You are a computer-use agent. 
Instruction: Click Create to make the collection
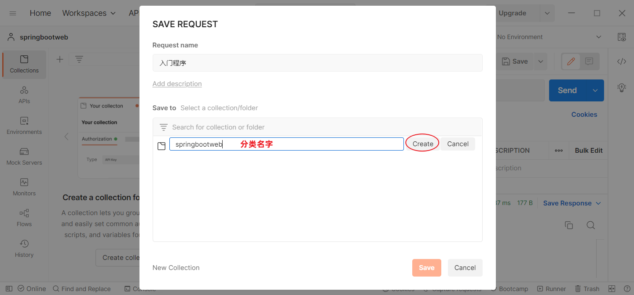point(422,144)
